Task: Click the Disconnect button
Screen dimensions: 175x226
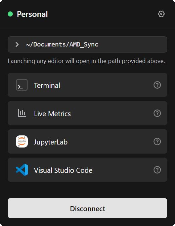Action: click(x=87, y=208)
